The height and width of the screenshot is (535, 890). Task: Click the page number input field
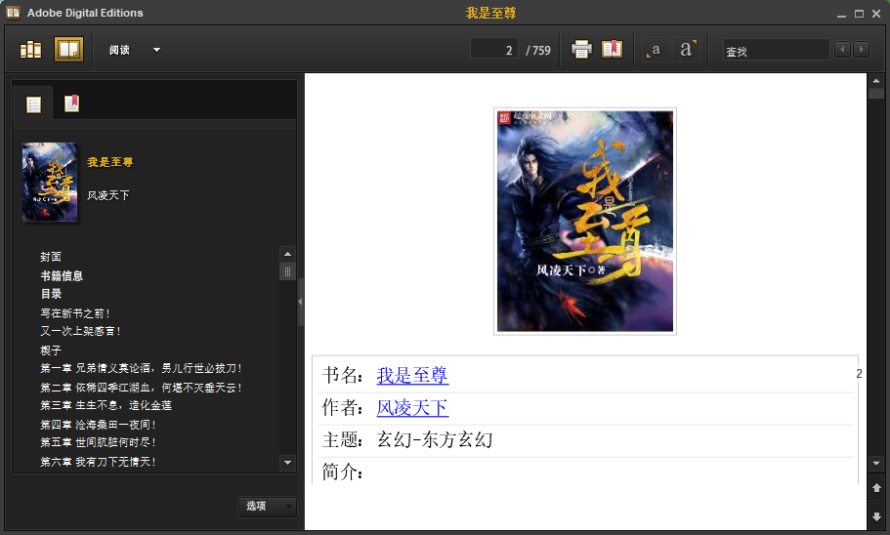[x=493, y=50]
